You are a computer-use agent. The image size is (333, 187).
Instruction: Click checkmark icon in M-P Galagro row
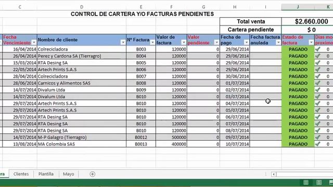[318, 137]
